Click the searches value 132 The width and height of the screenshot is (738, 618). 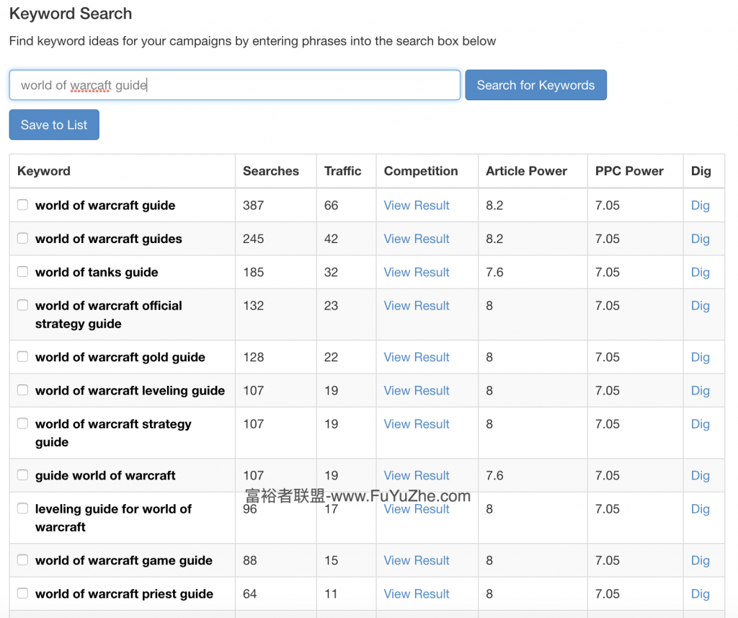253,306
